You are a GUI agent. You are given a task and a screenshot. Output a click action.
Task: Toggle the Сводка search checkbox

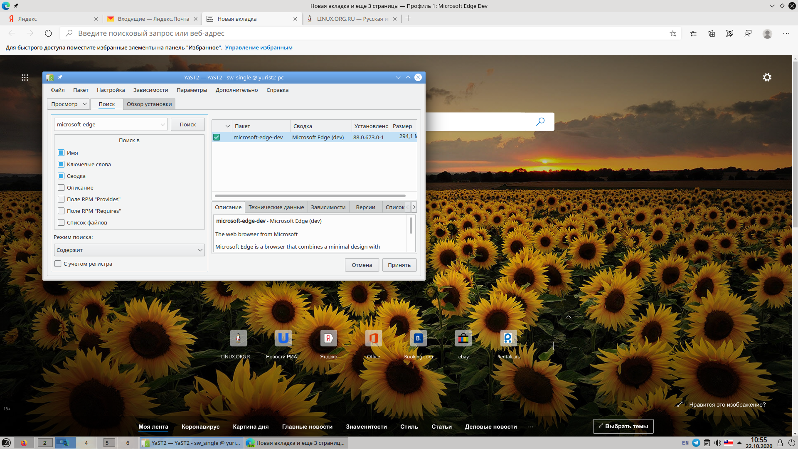(61, 176)
